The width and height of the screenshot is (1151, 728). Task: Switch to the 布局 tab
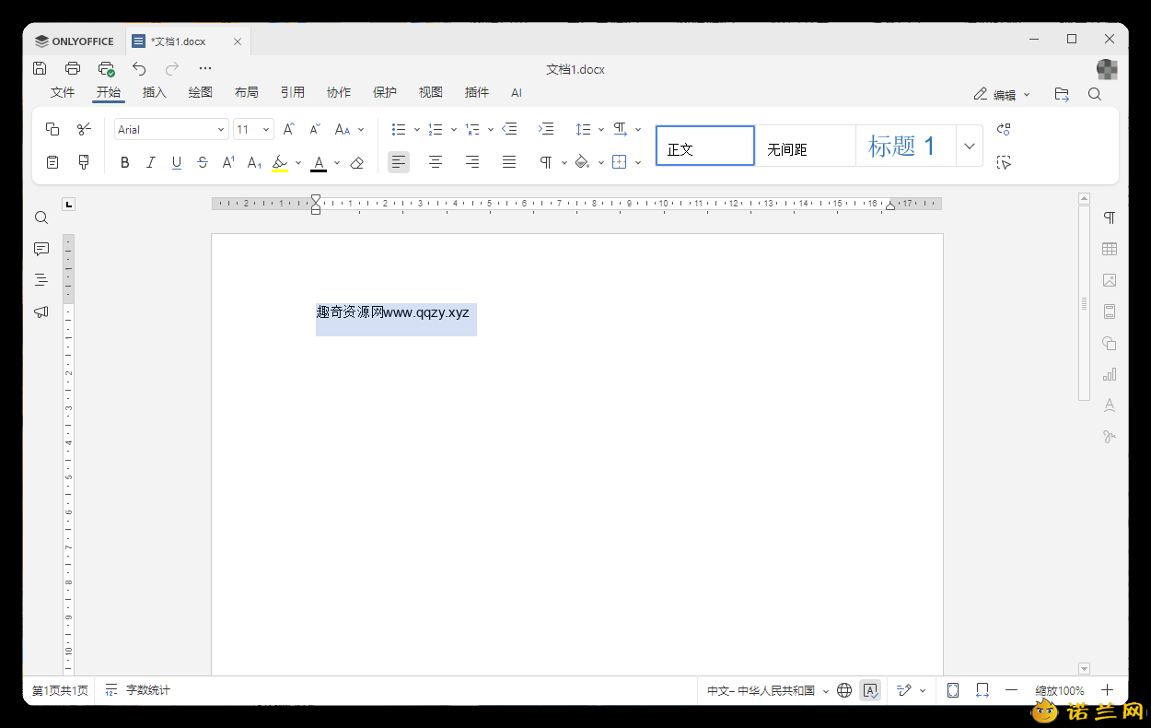coord(247,92)
